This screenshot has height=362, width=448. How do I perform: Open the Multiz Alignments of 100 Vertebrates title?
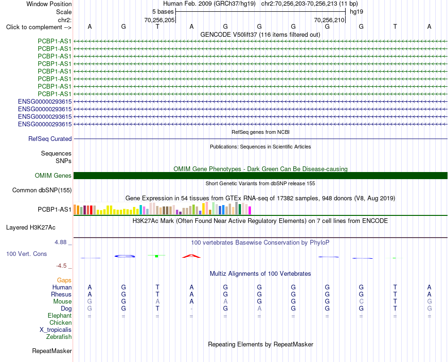pos(260,274)
